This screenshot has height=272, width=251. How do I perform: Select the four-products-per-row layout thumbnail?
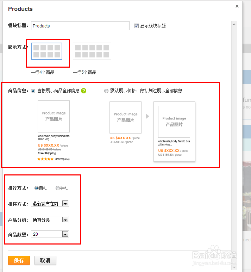[x=46, y=51]
